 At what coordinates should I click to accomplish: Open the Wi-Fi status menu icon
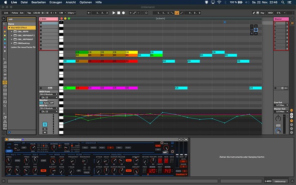[218, 3]
